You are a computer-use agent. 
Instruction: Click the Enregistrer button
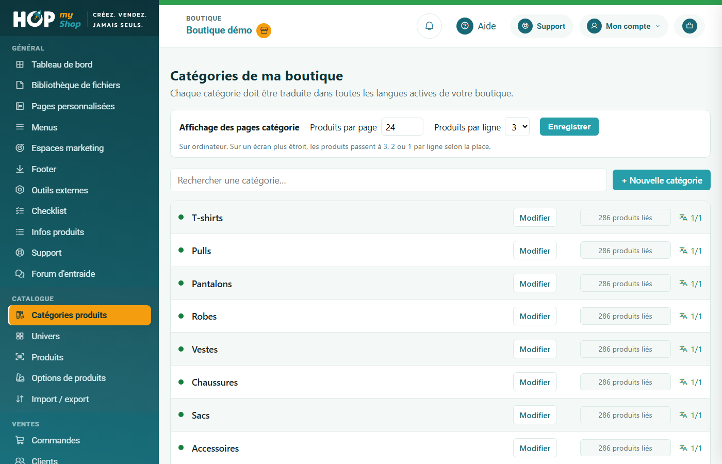coord(569,127)
